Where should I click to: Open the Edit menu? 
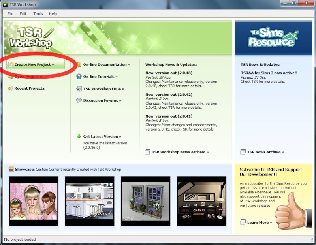[x=23, y=14]
